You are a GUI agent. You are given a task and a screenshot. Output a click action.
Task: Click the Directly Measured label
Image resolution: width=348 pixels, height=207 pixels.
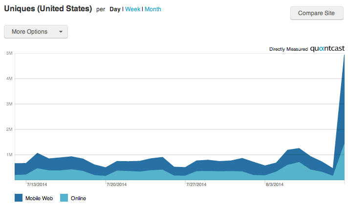[288, 49]
